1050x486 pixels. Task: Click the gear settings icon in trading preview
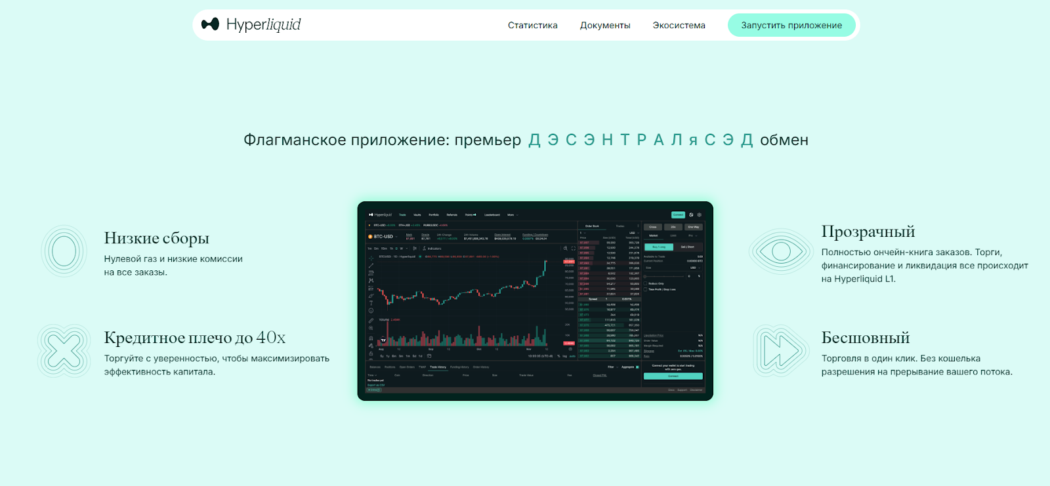[700, 214]
